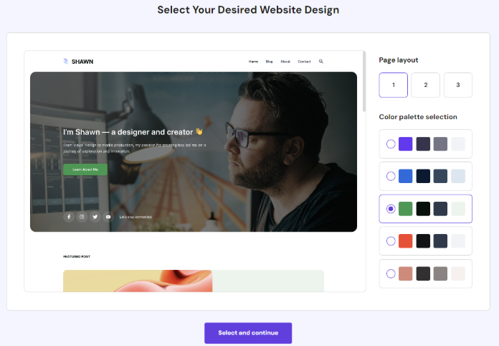The width and height of the screenshot is (499, 346).
Task: Choose page layout 1
Action: [394, 85]
